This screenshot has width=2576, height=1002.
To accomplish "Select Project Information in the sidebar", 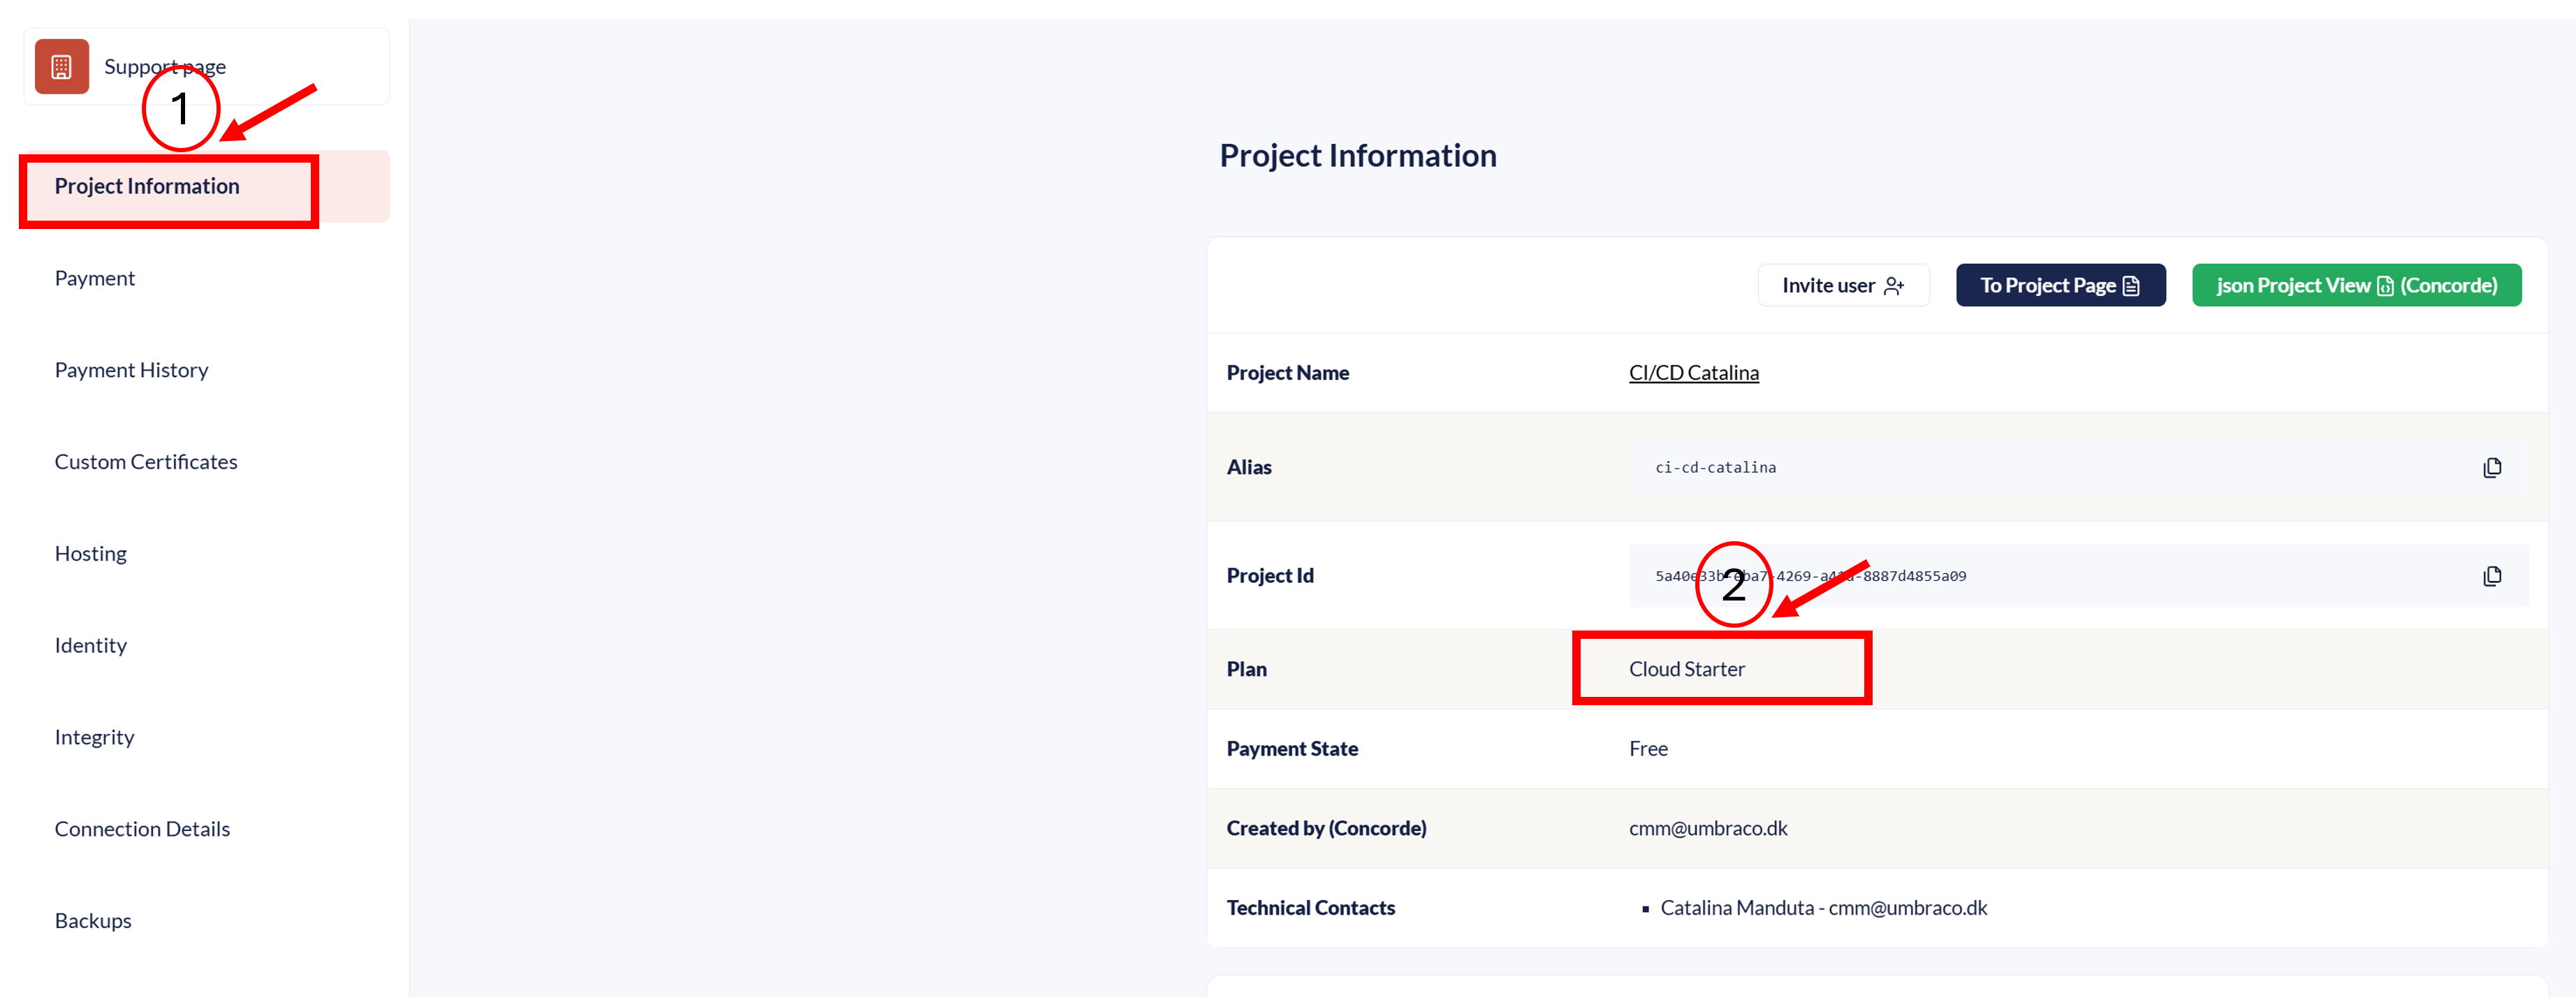I will click(147, 187).
